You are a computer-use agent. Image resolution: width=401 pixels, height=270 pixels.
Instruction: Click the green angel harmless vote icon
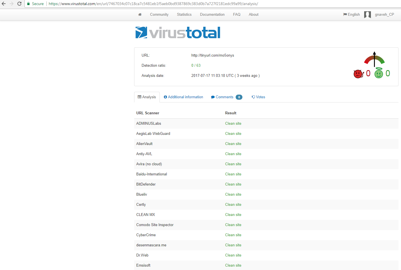[x=379, y=73]
